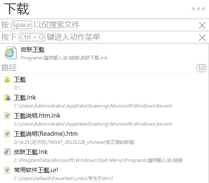Close the Ctrl + O action menu hint
Screen dimensions: 209x183
click(x=202, y=38)
